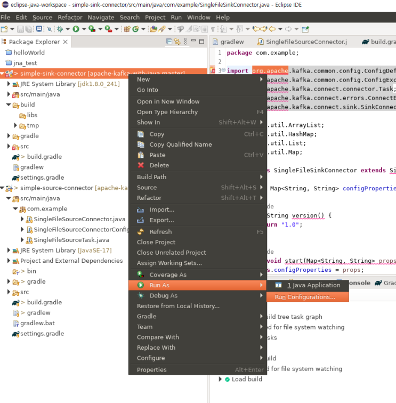
Task: Click the Run External Tools toolbar icon
Action: click(x=108, y=29)
